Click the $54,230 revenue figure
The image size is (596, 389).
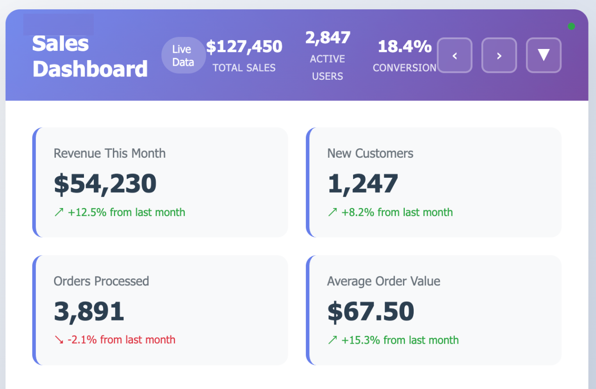[x=105, y=184]
